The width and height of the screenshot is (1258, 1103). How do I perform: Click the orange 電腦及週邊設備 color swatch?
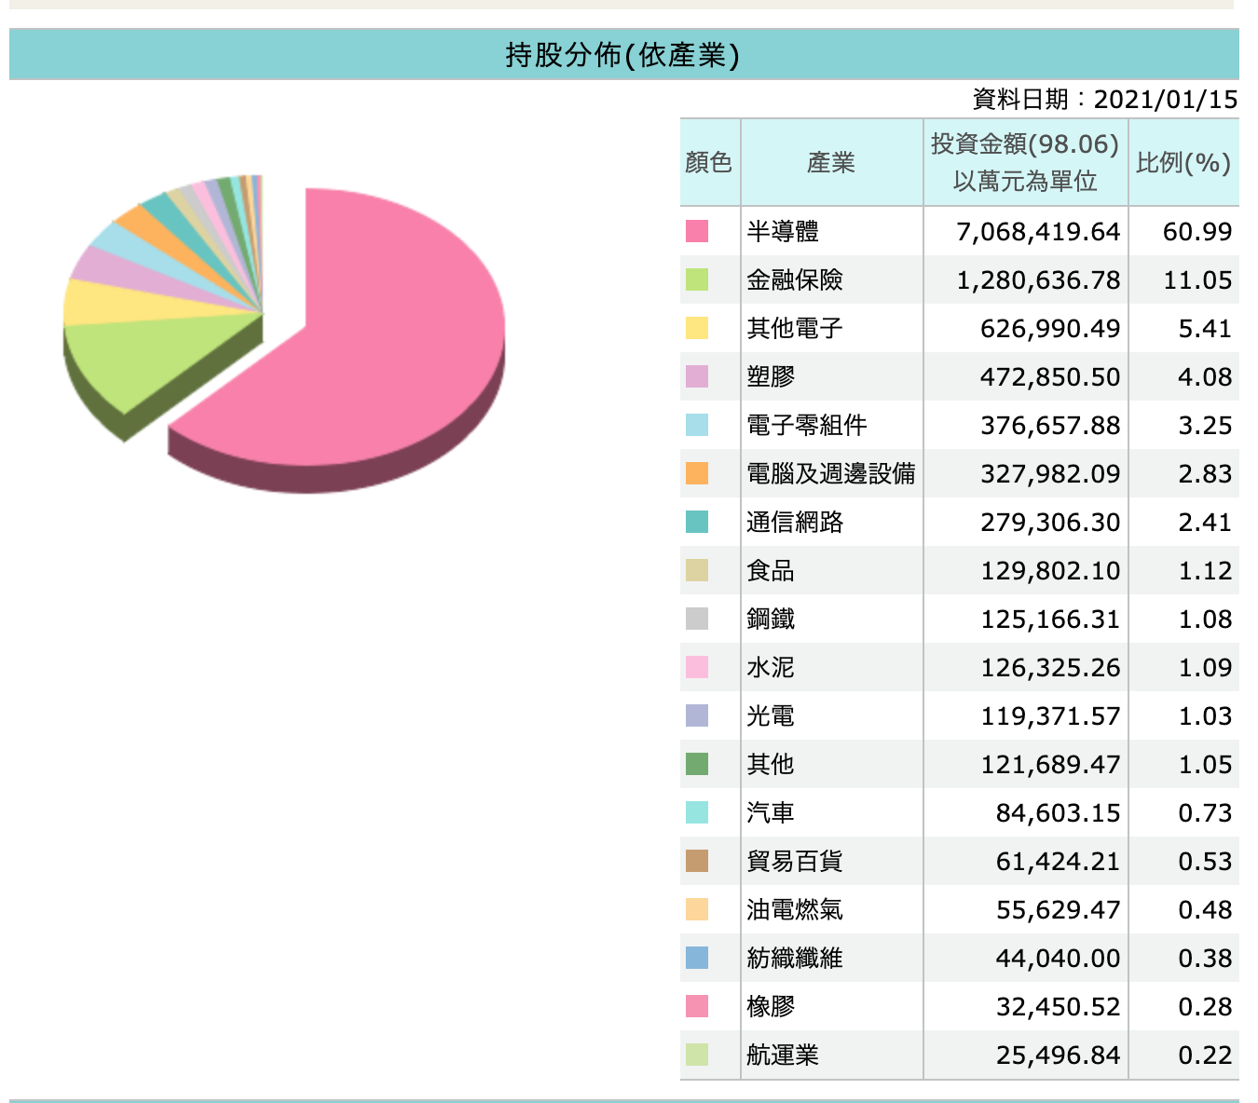pyautogui.click(x=696, y=473)
